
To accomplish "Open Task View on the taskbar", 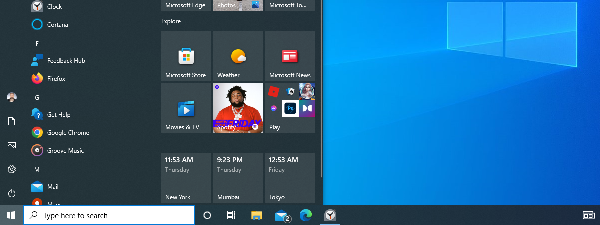I will [231, 215].
